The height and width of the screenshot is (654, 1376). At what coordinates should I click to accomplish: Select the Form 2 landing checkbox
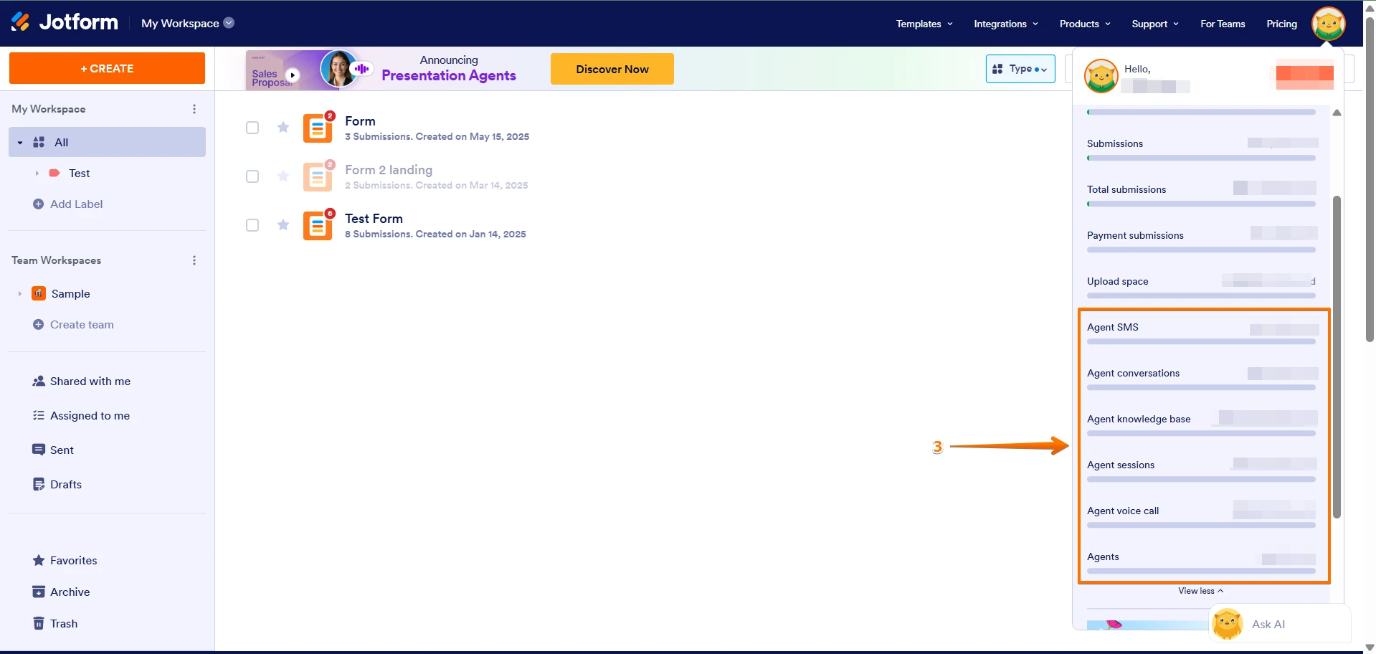tap(252, 176)
